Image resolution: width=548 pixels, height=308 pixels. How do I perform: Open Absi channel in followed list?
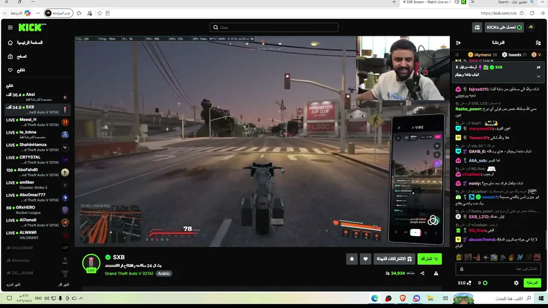coord(37,97)
